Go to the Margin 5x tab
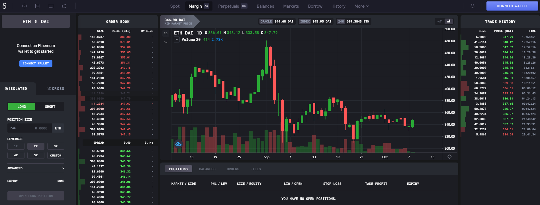This screenshot has height=205, width=540. click(199, 6)
